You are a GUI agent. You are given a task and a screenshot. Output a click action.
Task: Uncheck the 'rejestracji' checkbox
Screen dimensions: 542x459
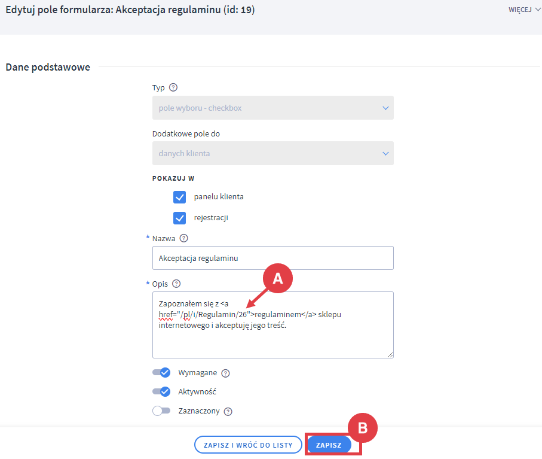180,218
